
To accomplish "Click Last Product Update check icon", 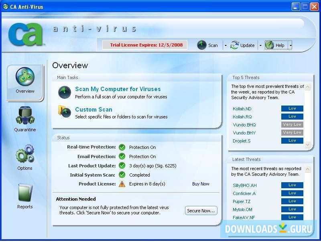I will [122, 165].
